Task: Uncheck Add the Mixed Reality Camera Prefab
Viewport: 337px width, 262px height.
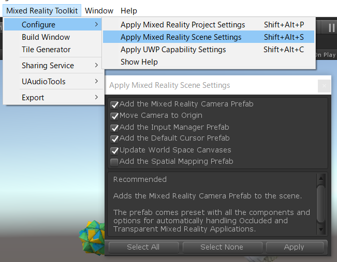Action: [114, 104]
